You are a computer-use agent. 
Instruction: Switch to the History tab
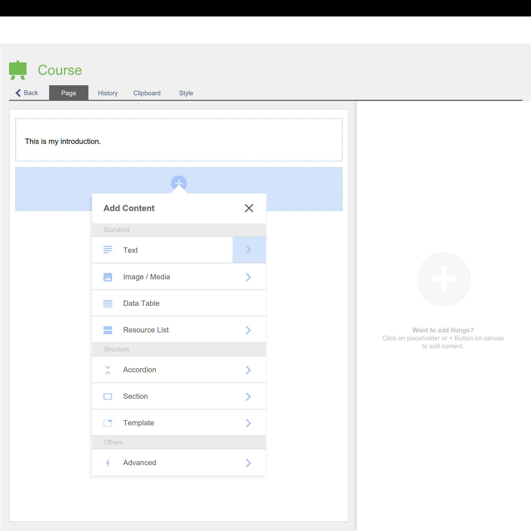click(x=108, y=93)
